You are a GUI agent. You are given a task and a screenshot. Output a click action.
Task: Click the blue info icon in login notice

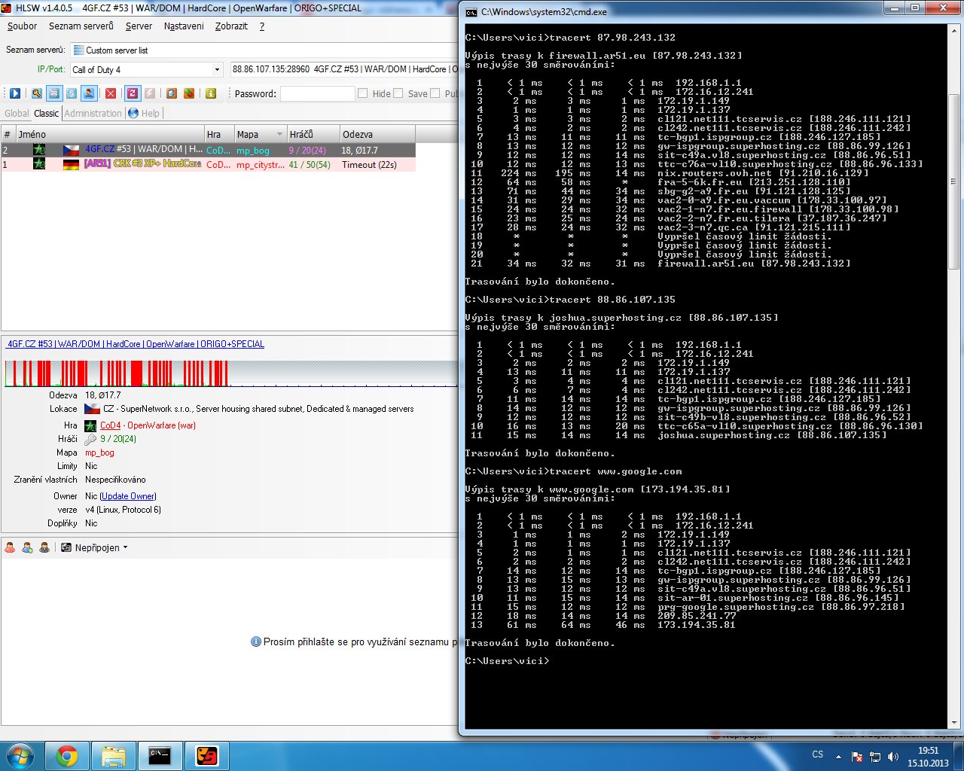point(256,641)
